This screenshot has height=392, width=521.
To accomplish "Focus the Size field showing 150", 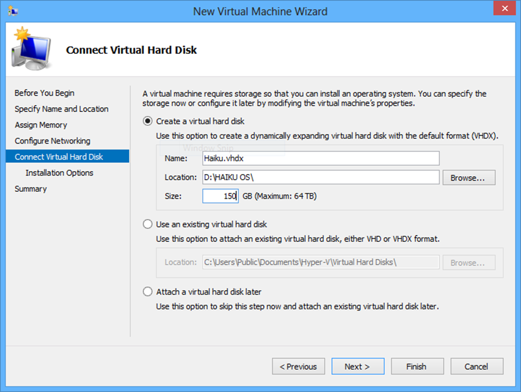I will pyautogui.click(x=220, y=196).
